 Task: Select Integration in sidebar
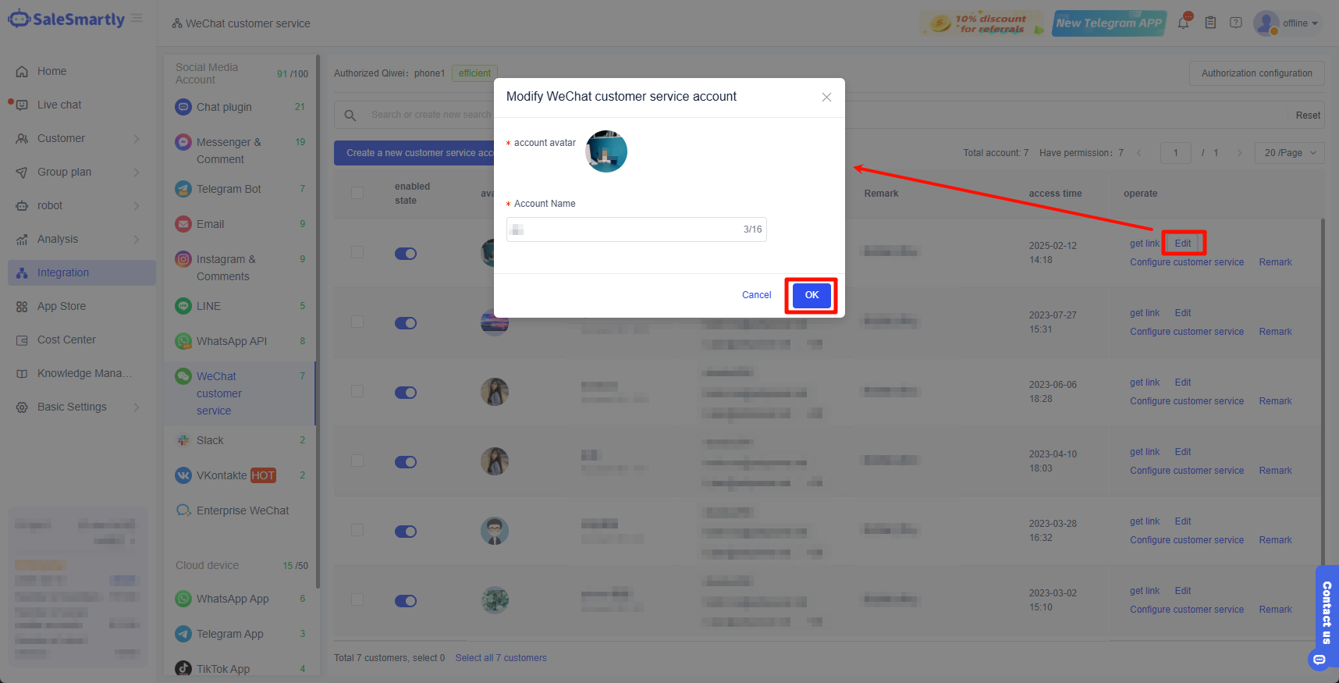[82, 272]
